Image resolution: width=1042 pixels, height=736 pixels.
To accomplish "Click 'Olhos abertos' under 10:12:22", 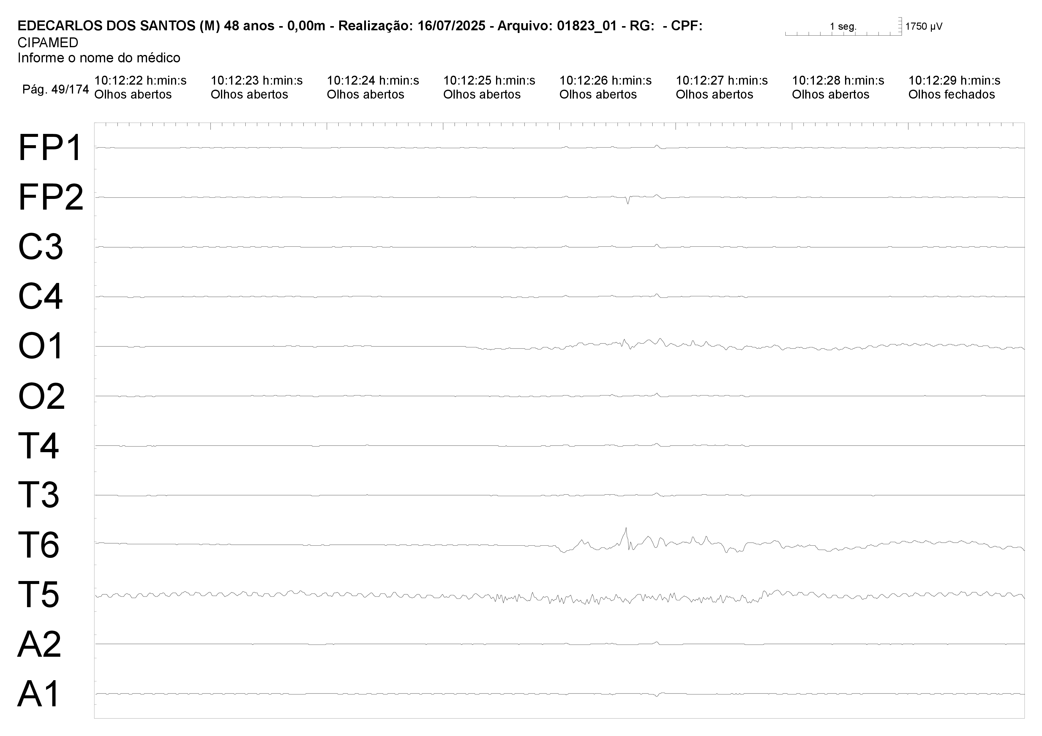I will click(x=133, y=94).
